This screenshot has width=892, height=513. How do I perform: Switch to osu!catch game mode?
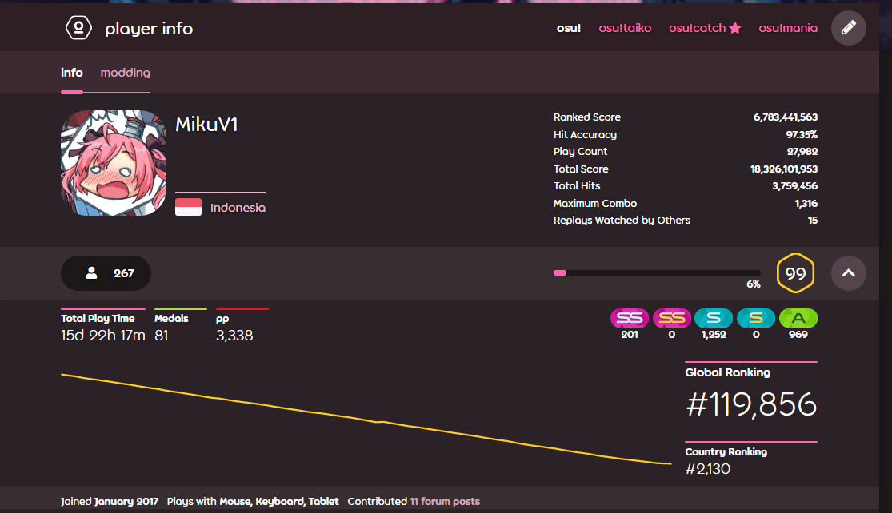tap(698, 28)
